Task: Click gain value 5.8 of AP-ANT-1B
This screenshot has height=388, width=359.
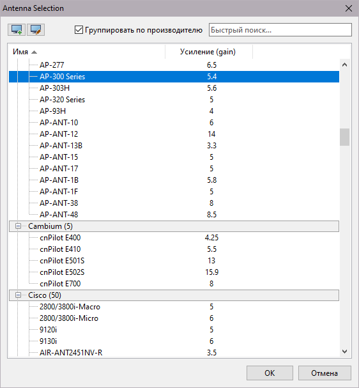Action: pos(212,180)
